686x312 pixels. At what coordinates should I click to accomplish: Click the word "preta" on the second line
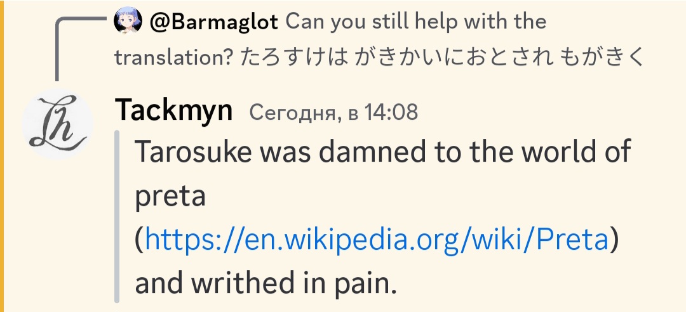(170, 197)
